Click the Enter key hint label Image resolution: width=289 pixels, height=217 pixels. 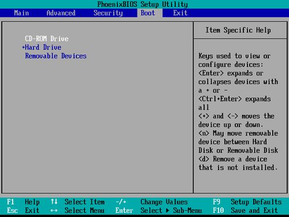click(x=124, y=211)
